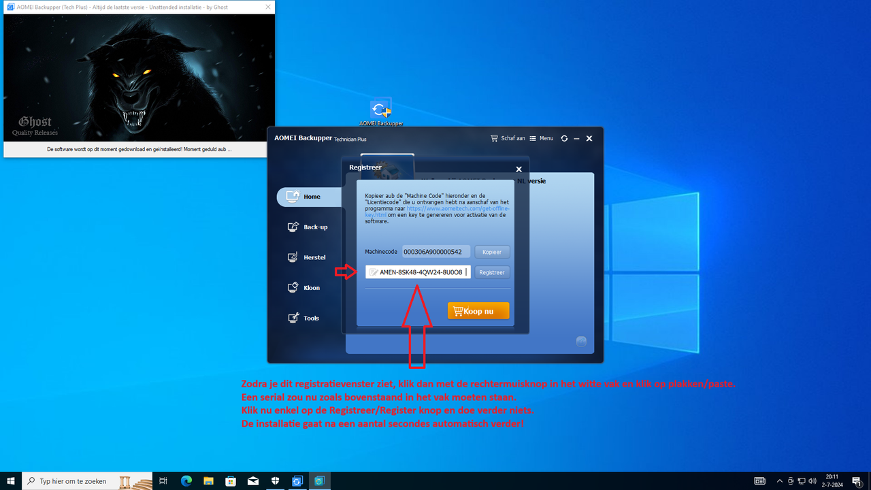Screen dimensions: 871x490
Task: Click the active AOMEI Backupper taskbar icon
Action: point(320,481)
